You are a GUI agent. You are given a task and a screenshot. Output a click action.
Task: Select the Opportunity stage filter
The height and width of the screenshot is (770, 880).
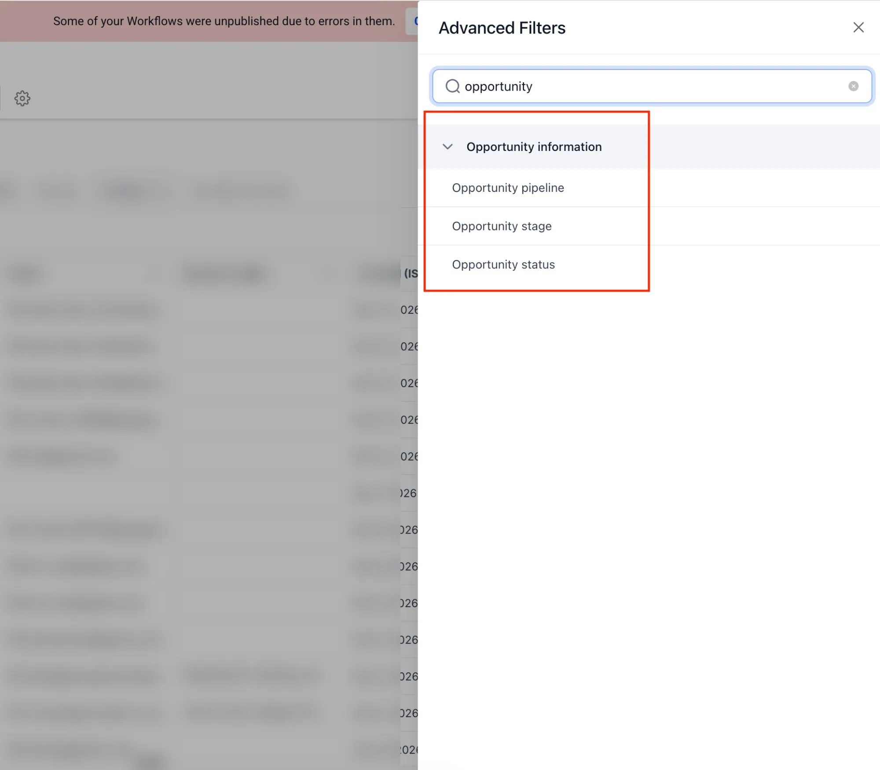click(x=502, y=226)
